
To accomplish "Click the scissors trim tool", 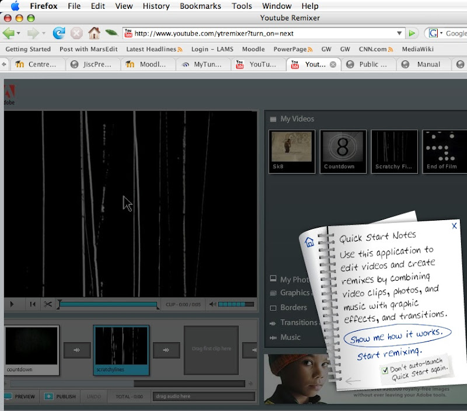I will 48,304.
